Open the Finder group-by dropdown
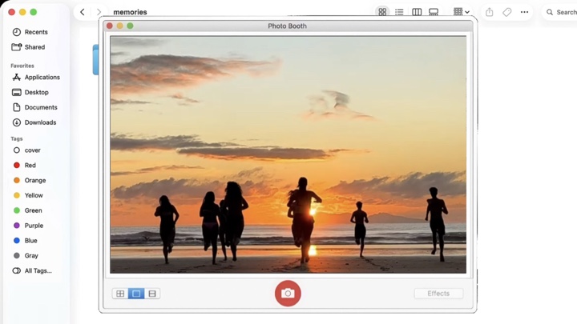 coord(461,12)
